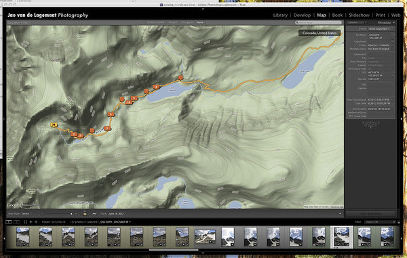
Task: Switch to the Library module
Action: click(x=280, y=15)
